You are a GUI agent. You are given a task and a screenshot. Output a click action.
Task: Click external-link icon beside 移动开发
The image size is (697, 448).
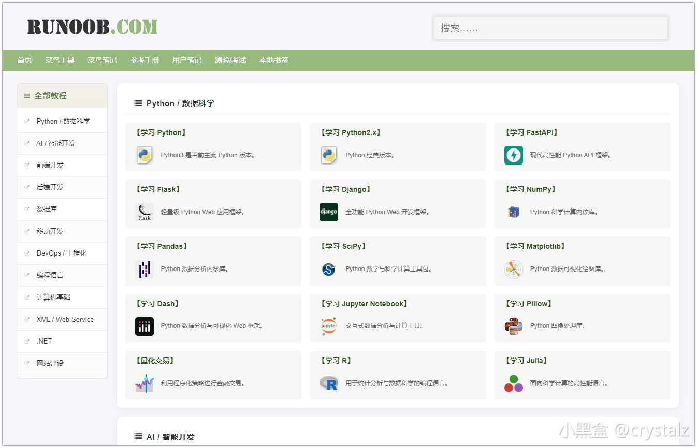pyautogui.click(x=27, y=232)
